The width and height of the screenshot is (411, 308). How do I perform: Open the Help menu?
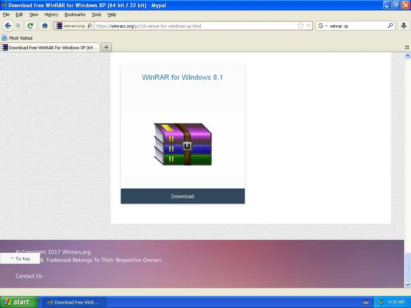tap(112, 14)
